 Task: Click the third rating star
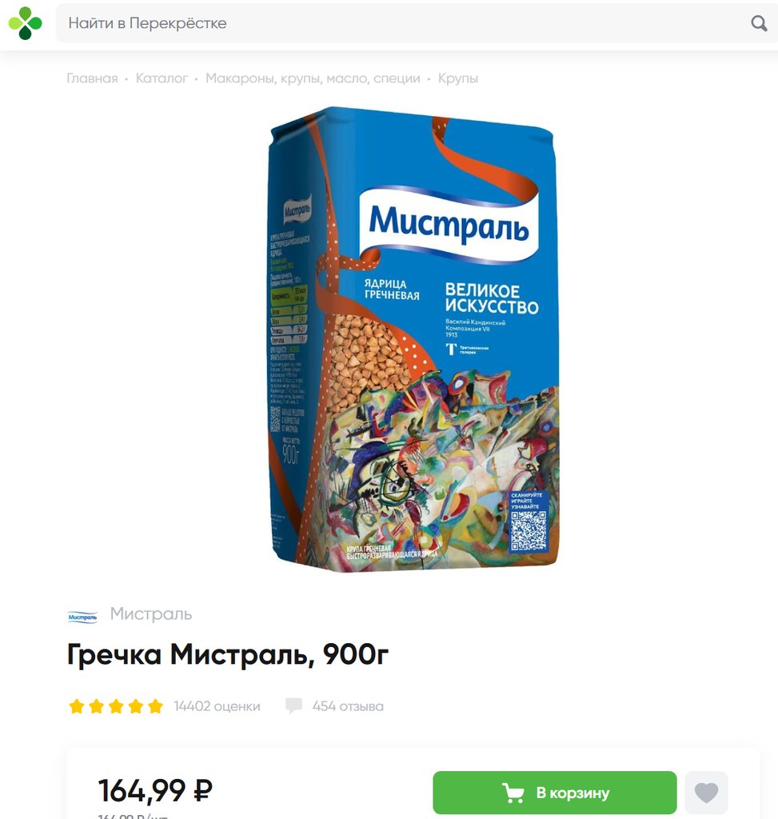point(116,706)
